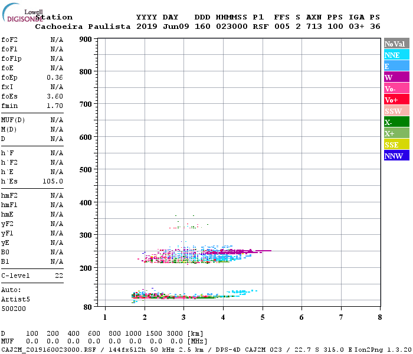Click the 3000 km distance value

175,333
